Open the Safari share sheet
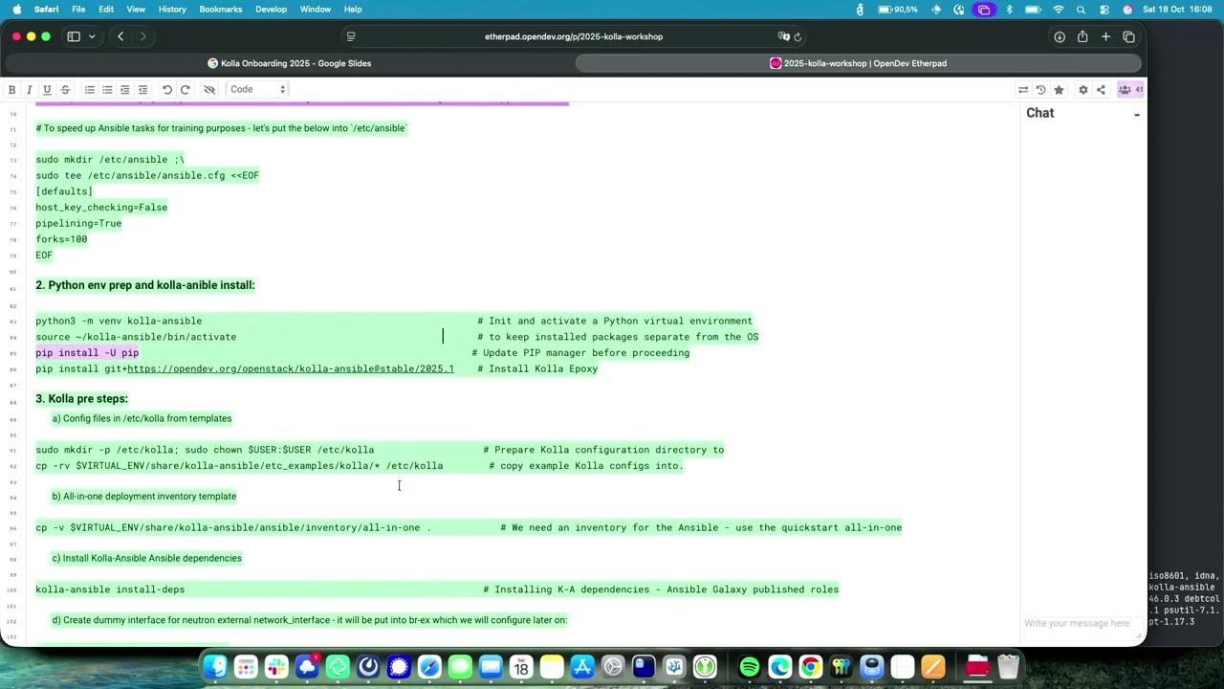 pyautogui.click(x=1082, y=36)
